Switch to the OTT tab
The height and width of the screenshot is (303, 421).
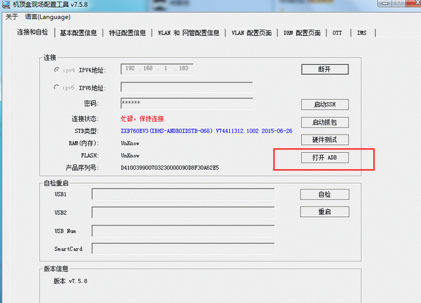(x=337, y=33)
